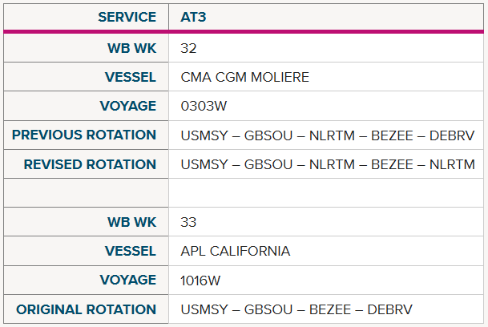Select the previous rotation ending in DEBRV
488x327 pixels.
click(328, 135)
